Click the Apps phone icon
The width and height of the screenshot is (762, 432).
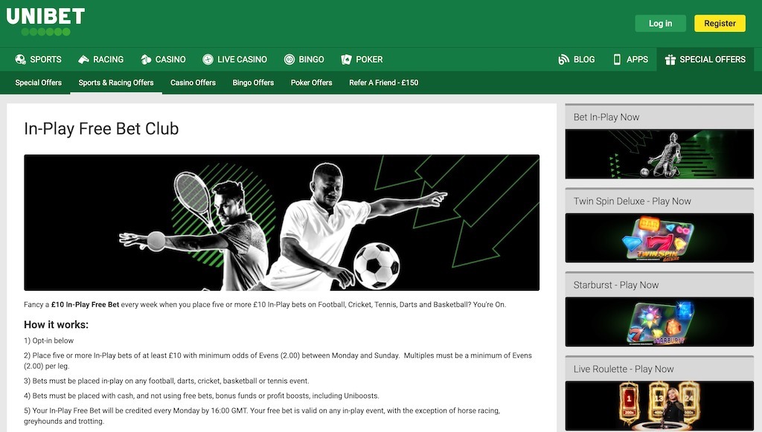click(617, 59)
